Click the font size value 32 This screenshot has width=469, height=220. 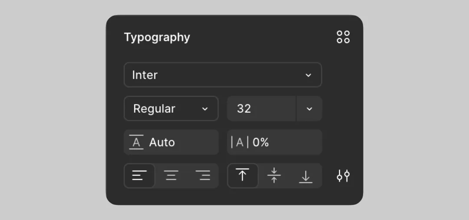[x=244, y=109]
